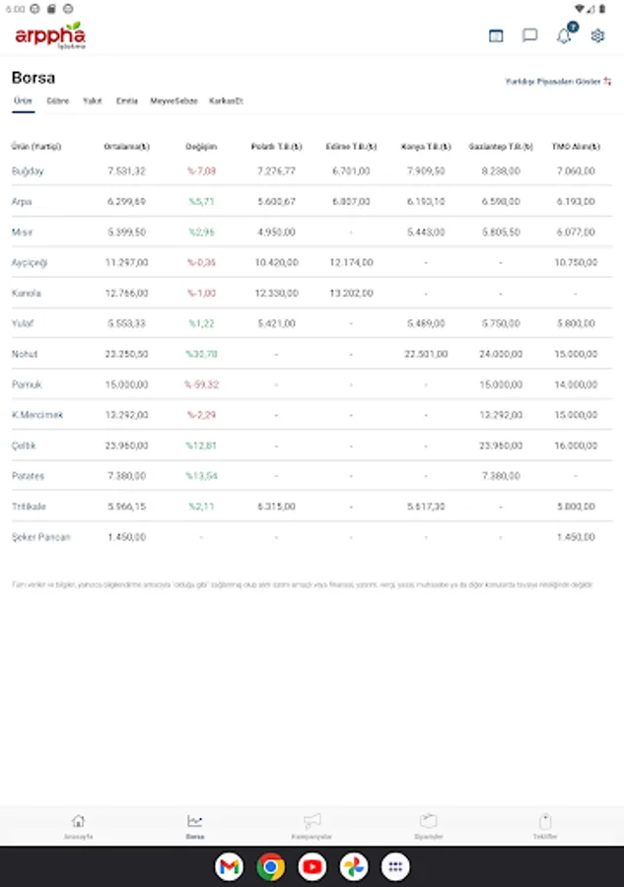The image size is (624, 887).
Task: Open the MeyveSebze tab
Action: 173,101
